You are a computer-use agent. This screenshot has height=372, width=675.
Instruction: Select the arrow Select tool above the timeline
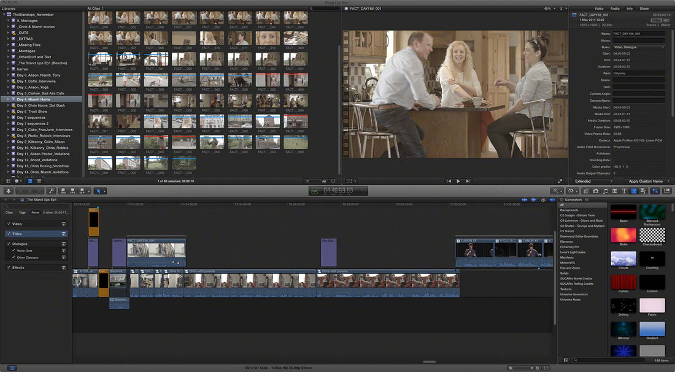click(x=98, y=190)
